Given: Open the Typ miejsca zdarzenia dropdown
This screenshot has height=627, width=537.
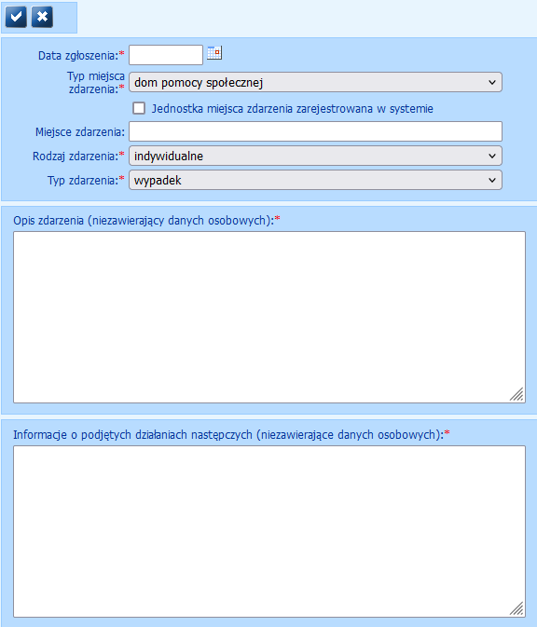Looking at the screenshot, I should coord(315,82).
